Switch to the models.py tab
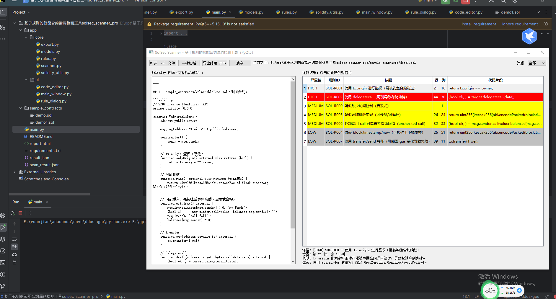Viewport: 556px width, 299px height. pyautogui.click(x=251, y=12)
